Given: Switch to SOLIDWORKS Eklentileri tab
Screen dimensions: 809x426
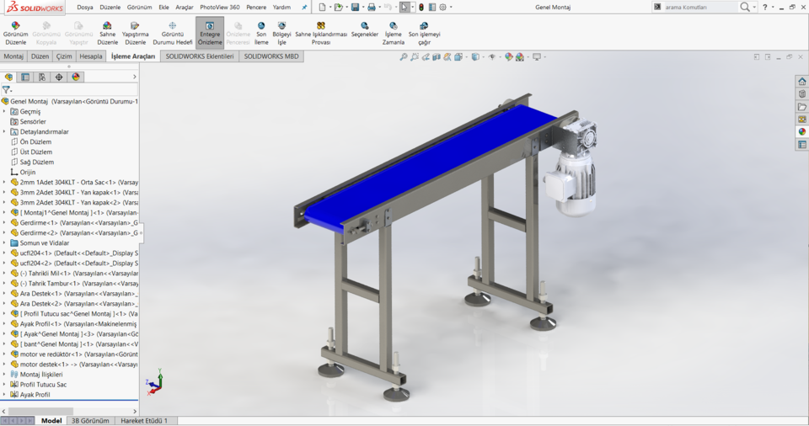Looking at the screenshot, I should pyautogui.click(x=200, y=56).
